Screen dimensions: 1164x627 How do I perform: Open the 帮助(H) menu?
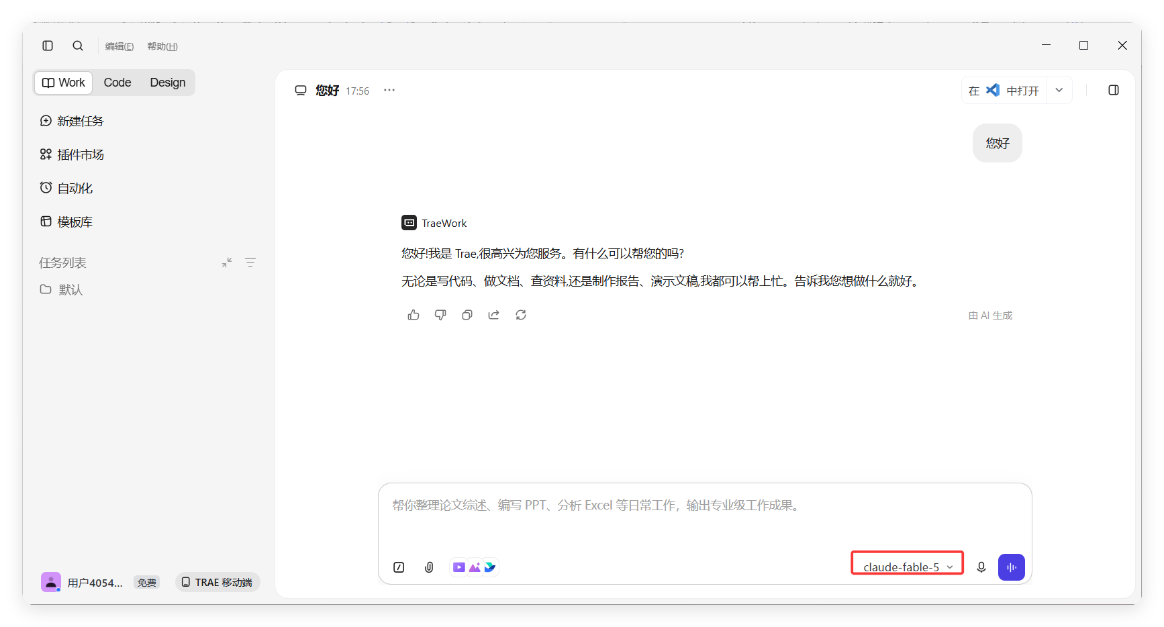(x=162, y=46)
